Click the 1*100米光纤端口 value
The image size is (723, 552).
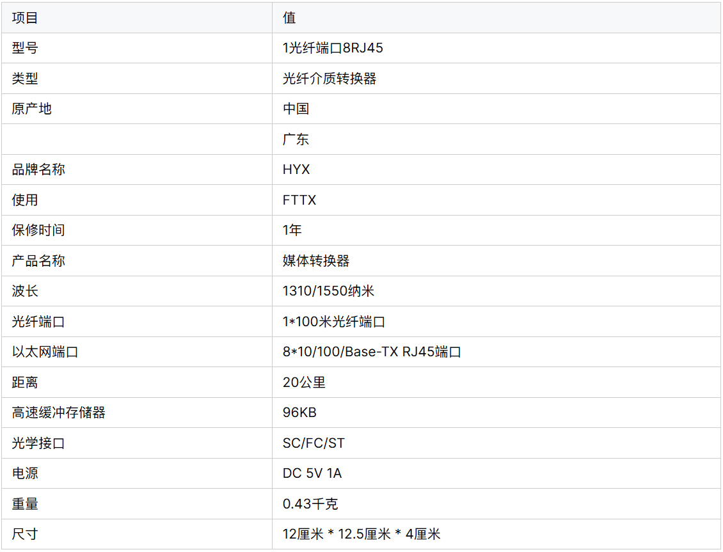coord(333,322)
